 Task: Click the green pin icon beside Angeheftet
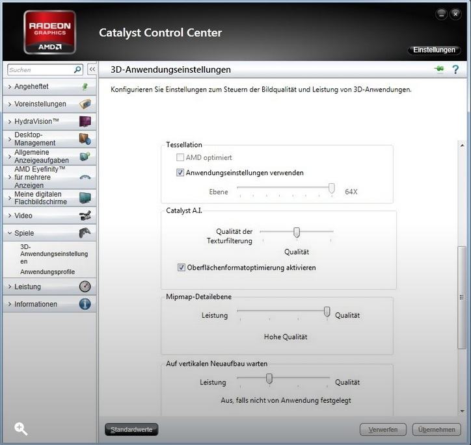click(x=85, y=86)
